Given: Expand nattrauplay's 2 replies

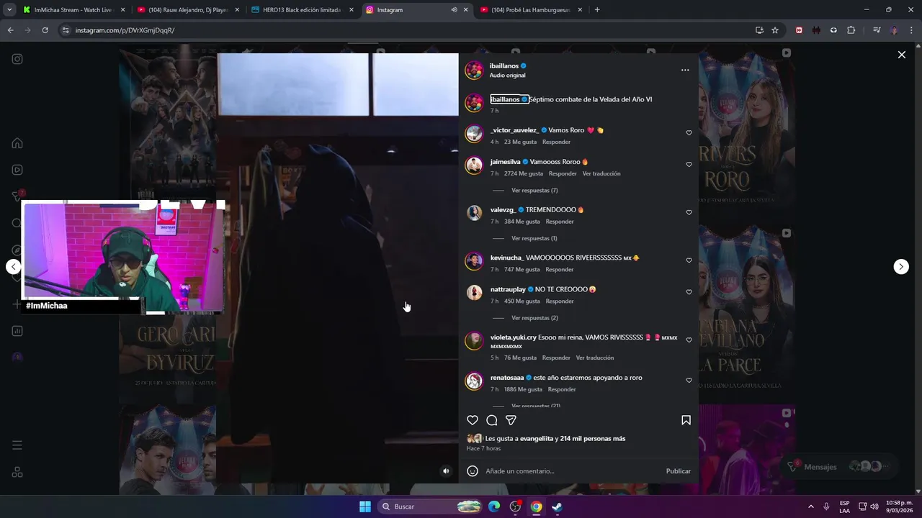Looking at the screenshot, I should click(x=534, y=318).
